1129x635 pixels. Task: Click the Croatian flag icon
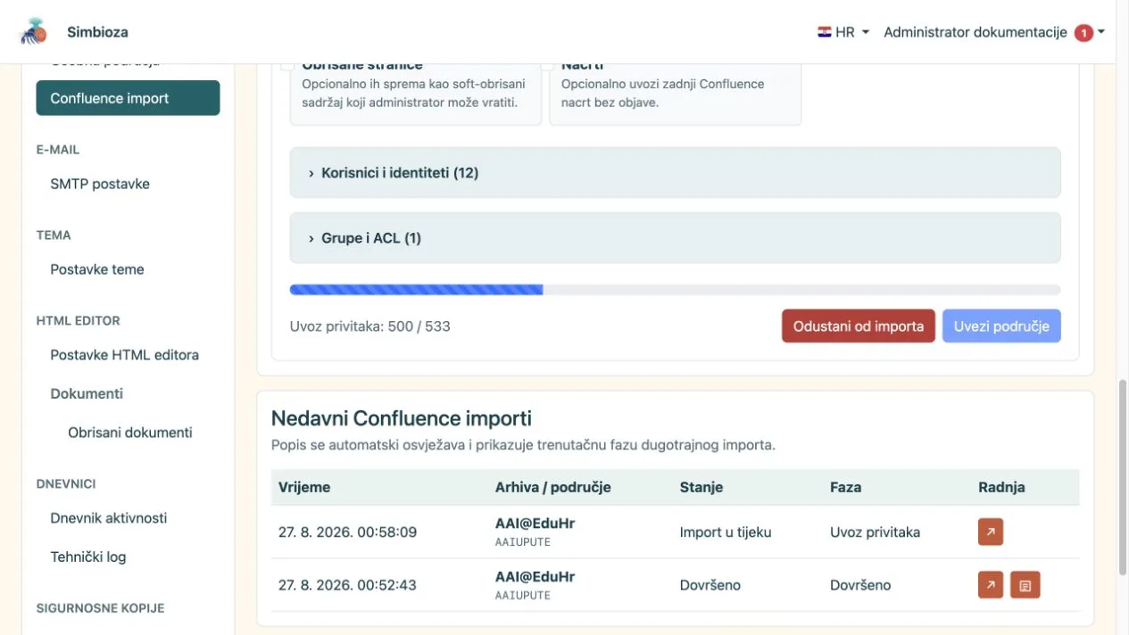coord(824,32)
